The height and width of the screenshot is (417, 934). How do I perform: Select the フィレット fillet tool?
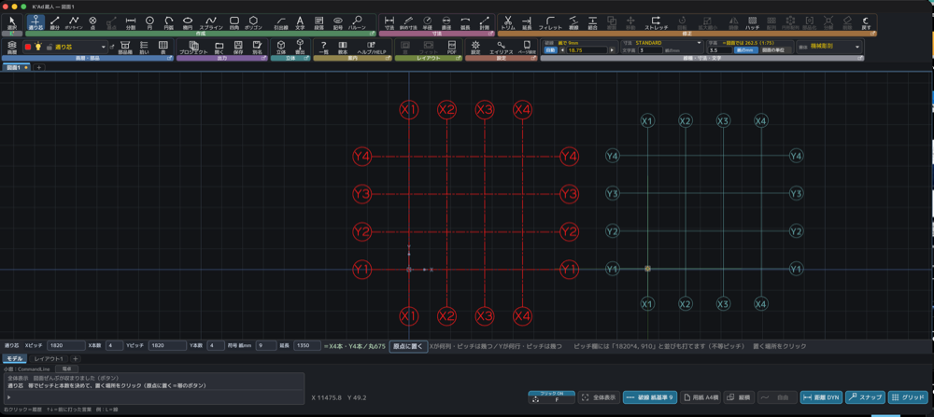550,22
